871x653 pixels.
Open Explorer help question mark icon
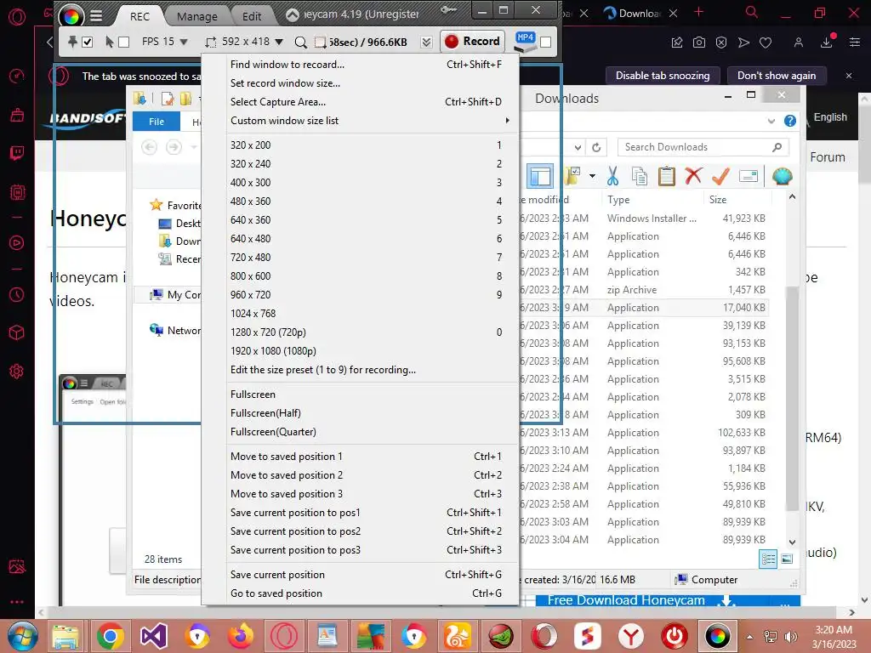[x=790, y=121]
